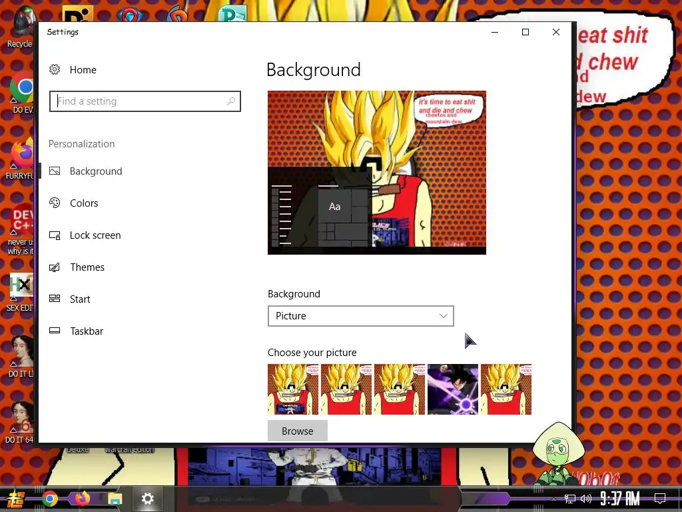
Task: Open the Colors palette icon
Action: pos(55,203)
